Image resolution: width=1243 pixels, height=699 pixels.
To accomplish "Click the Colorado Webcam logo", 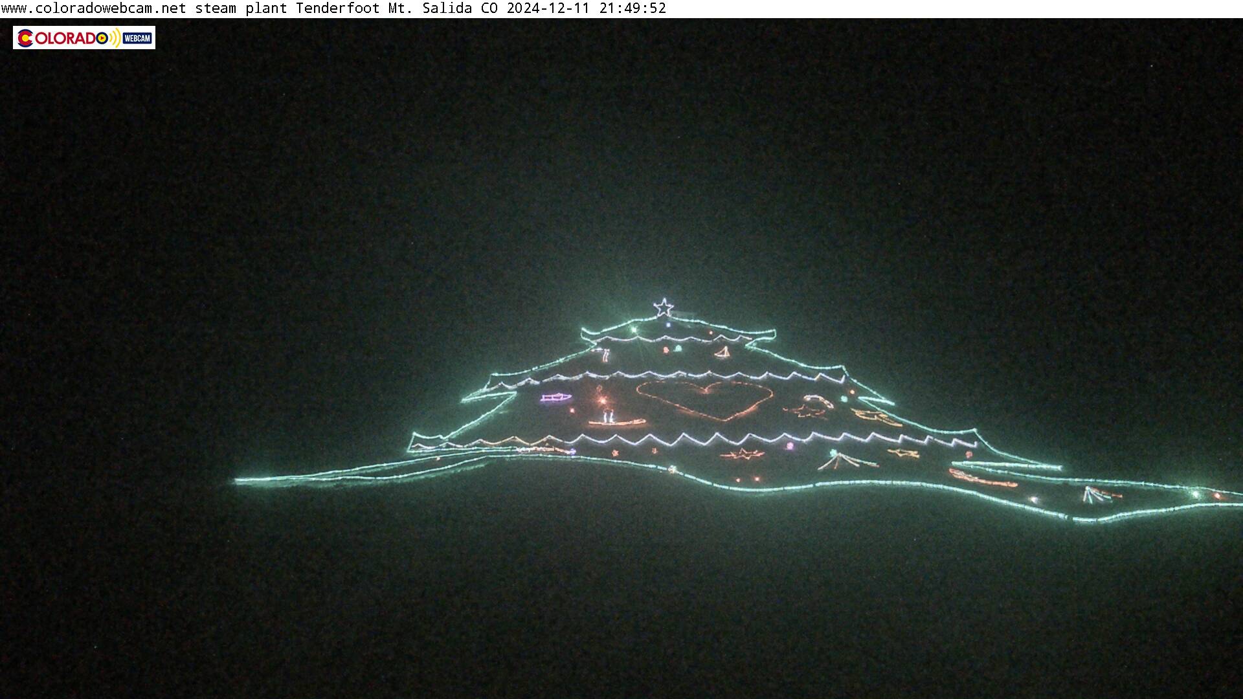I will point(84,38).
